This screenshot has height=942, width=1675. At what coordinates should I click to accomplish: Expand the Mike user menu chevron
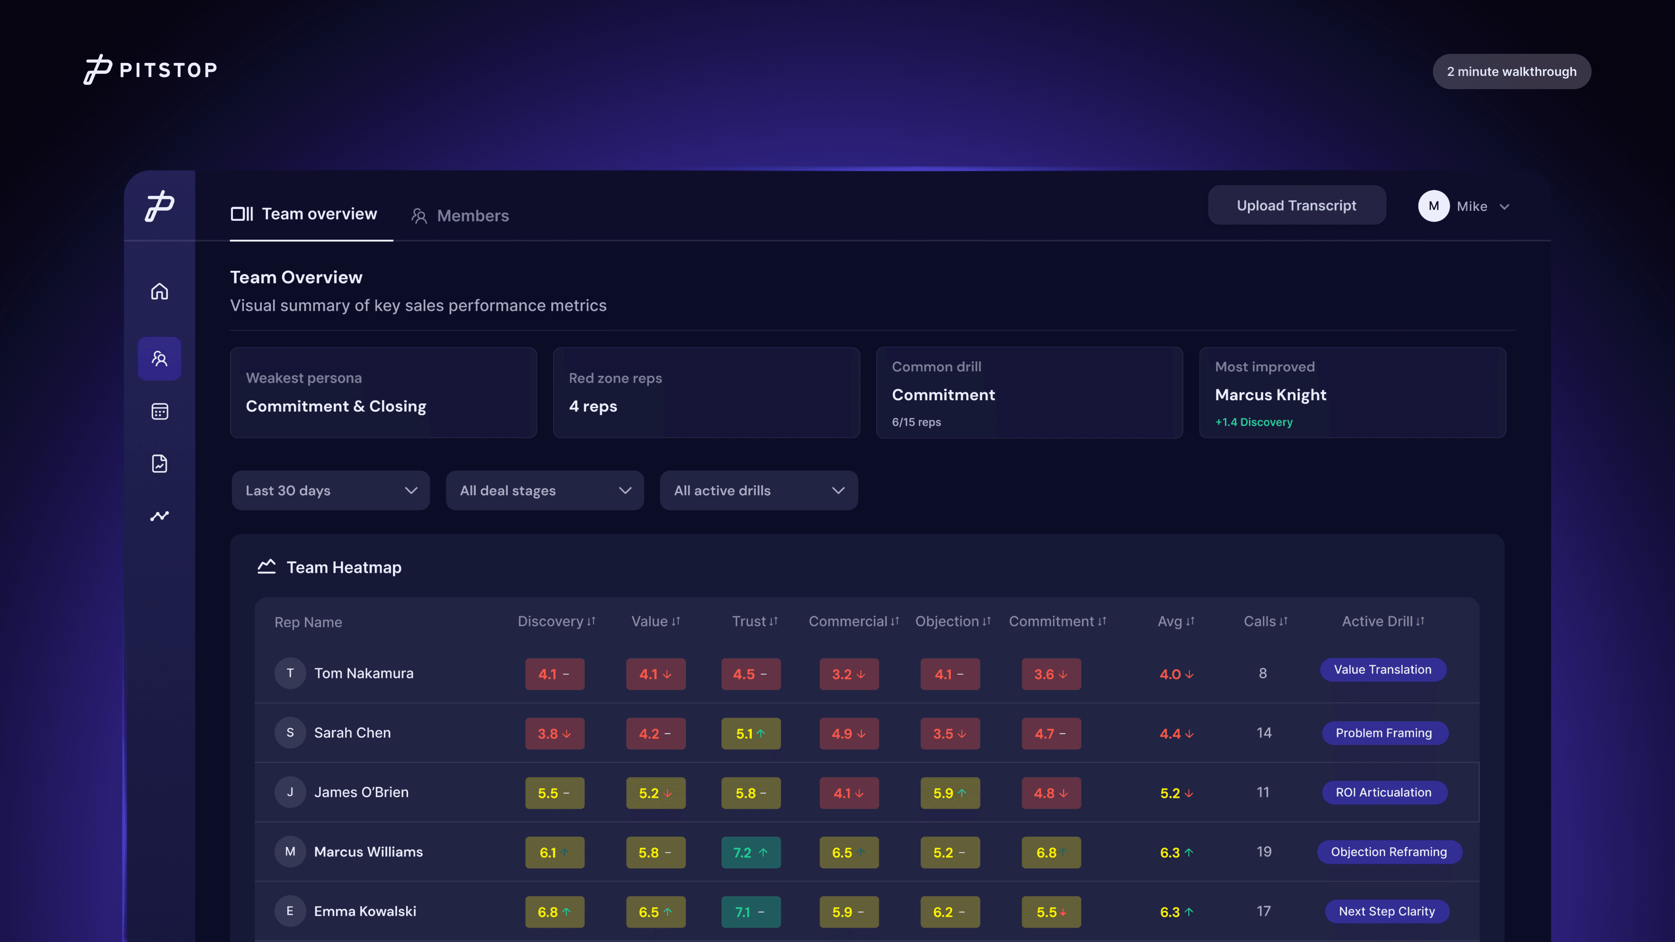1504,207
